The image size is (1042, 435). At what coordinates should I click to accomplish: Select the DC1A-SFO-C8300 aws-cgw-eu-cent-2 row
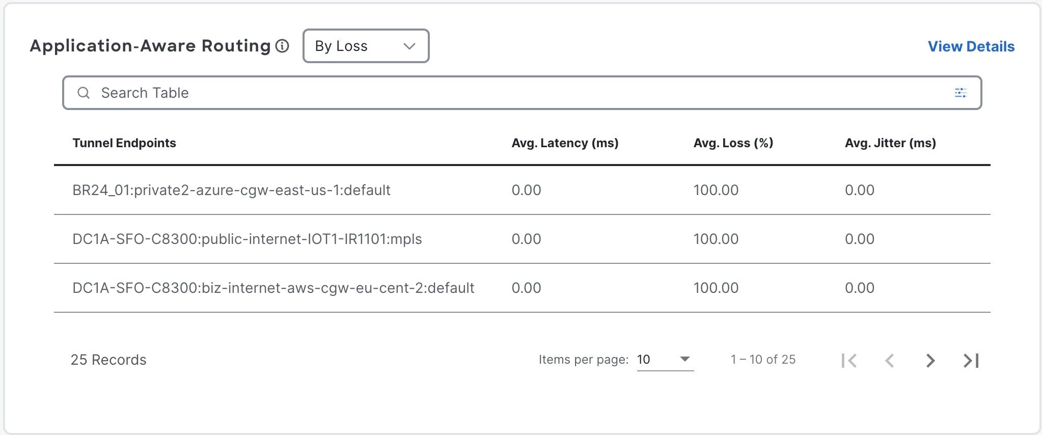(273, 288)
